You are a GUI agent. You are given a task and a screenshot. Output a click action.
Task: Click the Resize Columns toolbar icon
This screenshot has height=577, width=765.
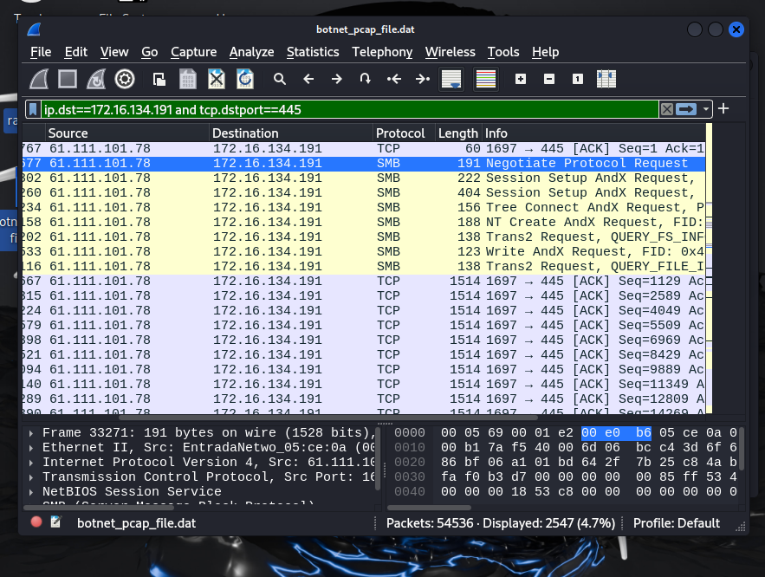click(606, 80)
